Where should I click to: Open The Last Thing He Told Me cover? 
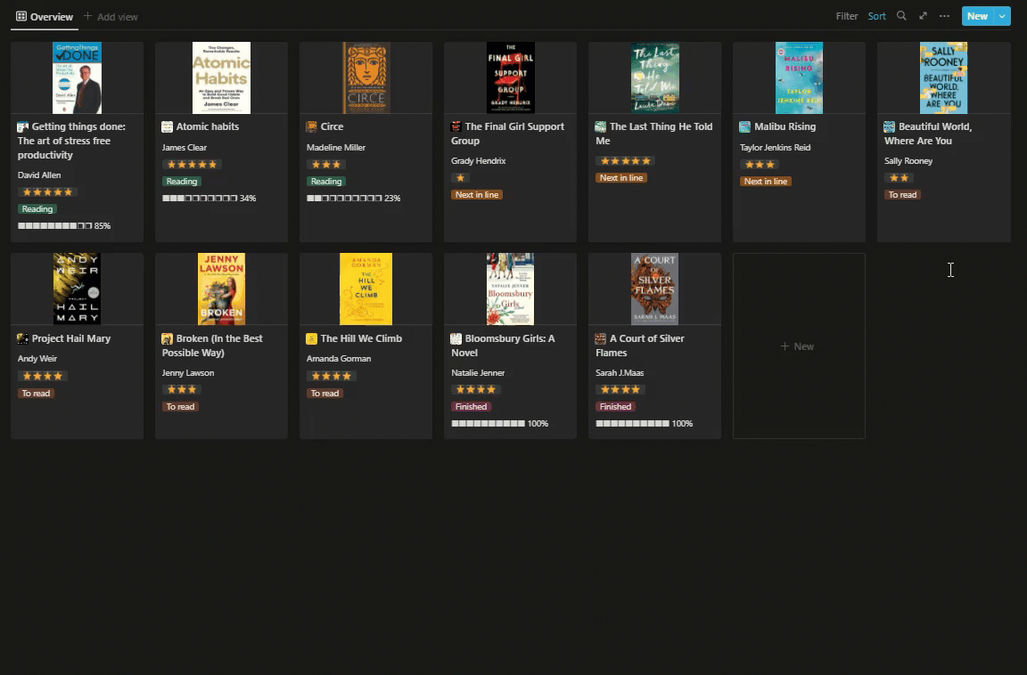pyautogui.click(x=655, y=77)
